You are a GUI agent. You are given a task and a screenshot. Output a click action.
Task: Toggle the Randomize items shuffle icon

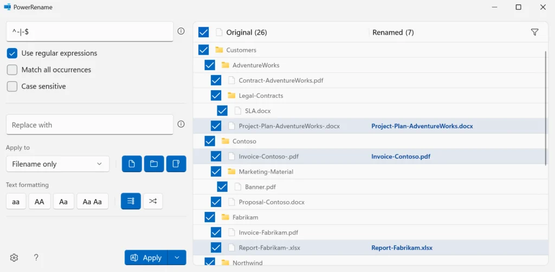tap(152, 201)
